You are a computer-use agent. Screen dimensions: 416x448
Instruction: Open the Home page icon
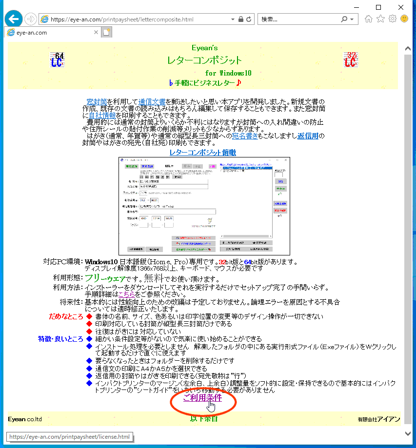click(369, 19)
